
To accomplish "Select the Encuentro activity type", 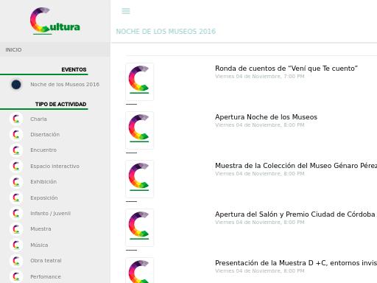I will tap(43, 150).
